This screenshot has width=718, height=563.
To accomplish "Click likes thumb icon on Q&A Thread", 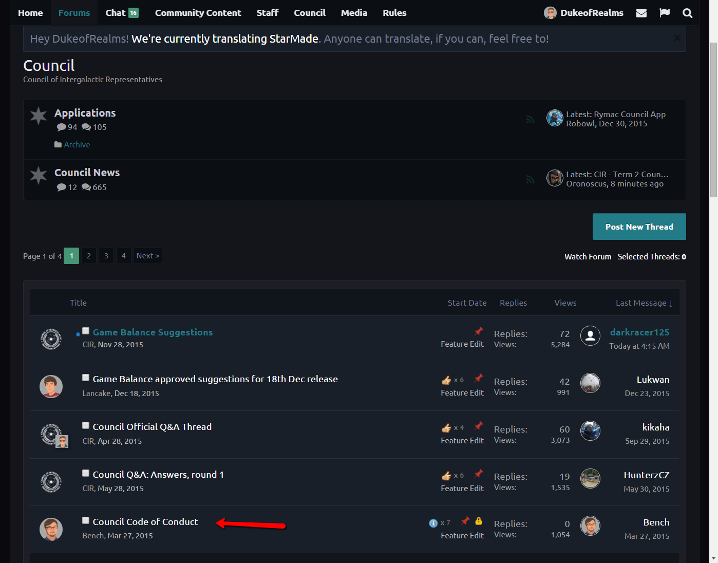I will (x=446, y=428).
